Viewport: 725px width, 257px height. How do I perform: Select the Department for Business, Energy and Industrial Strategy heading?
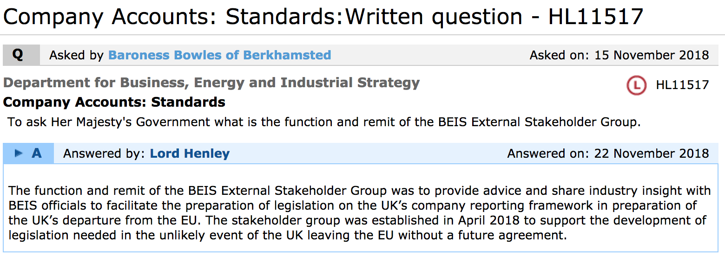point(211,83)
